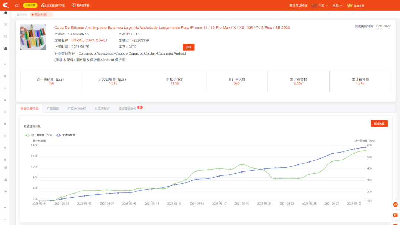This screenshot has width=400, height=225.
Task: Toggle the blue 累计销售量 legend series
Action: (x=66, y=135)
